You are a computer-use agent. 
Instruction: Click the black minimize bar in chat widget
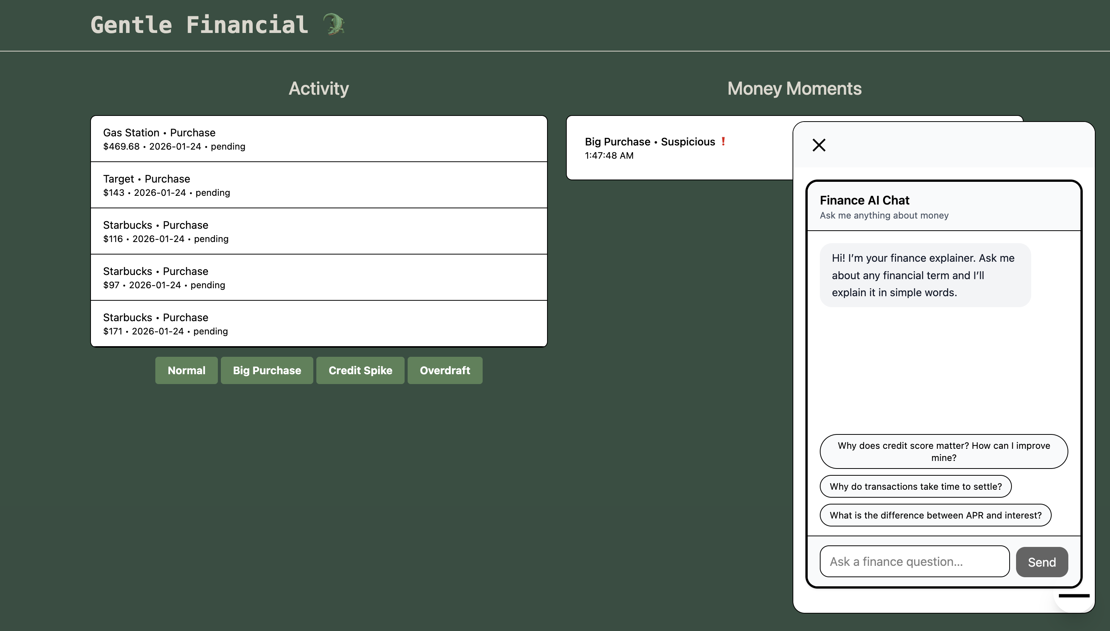click(1074, 596)
